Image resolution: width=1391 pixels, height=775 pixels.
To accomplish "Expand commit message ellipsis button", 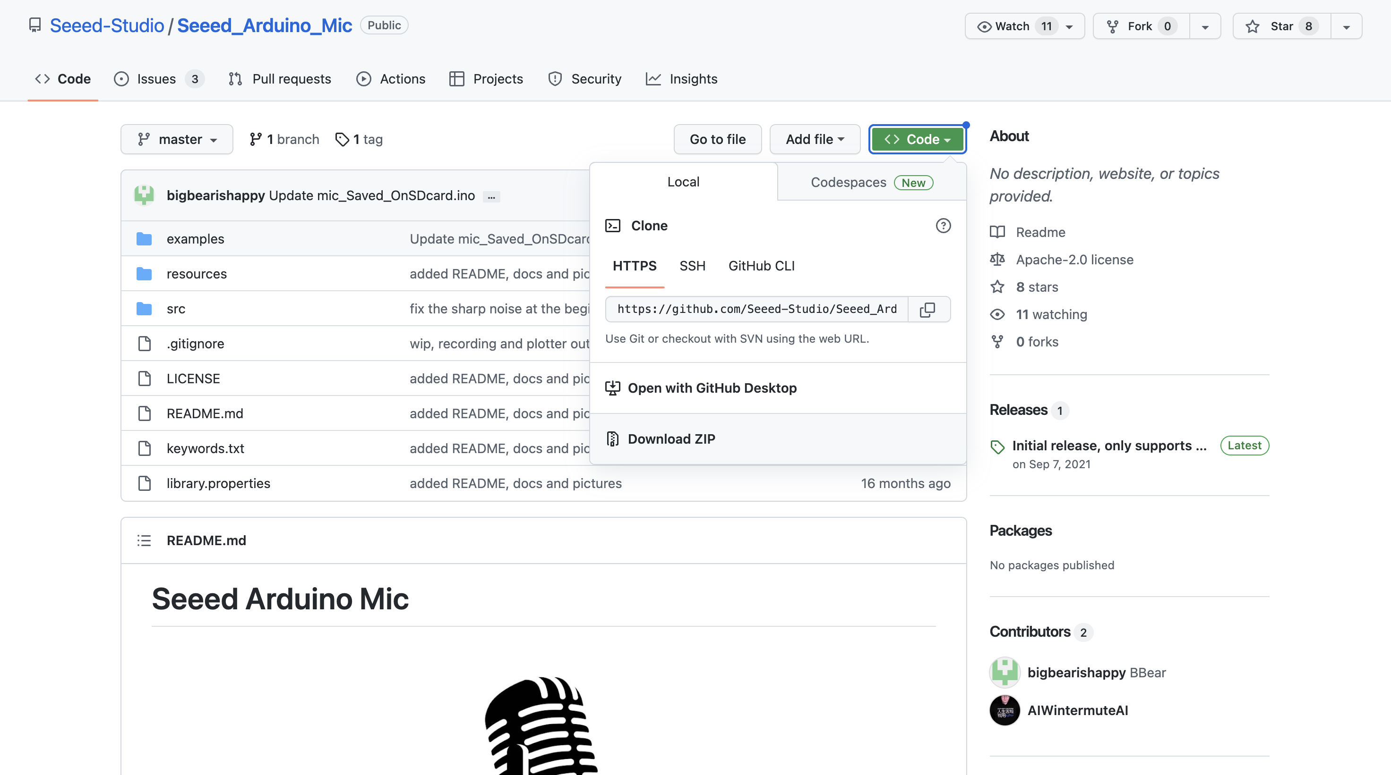I will click(x=491, y=197).
